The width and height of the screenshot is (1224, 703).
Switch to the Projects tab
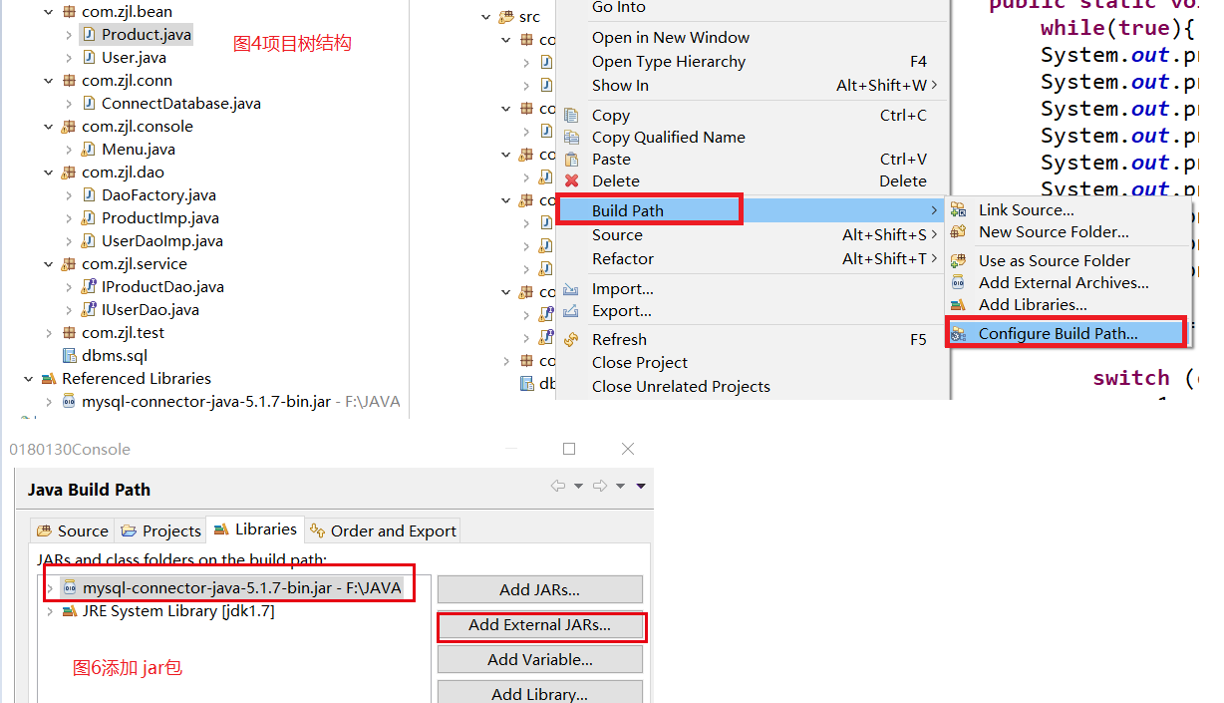tap(160, 530)
